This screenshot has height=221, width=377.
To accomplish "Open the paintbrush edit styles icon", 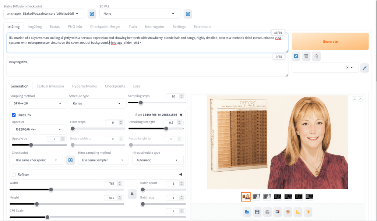I will 364,68.
